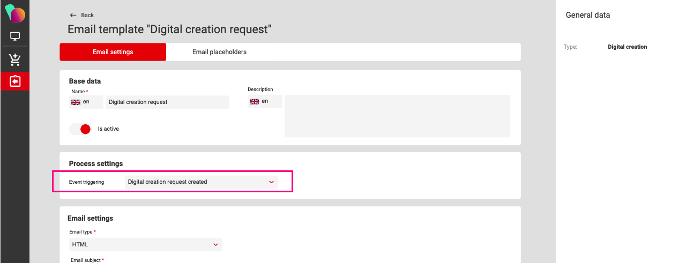The height and width of the screenshot is (263, 686).
Task: Expand the Email type HTML dropdown
Action: [x=146, y=245]
